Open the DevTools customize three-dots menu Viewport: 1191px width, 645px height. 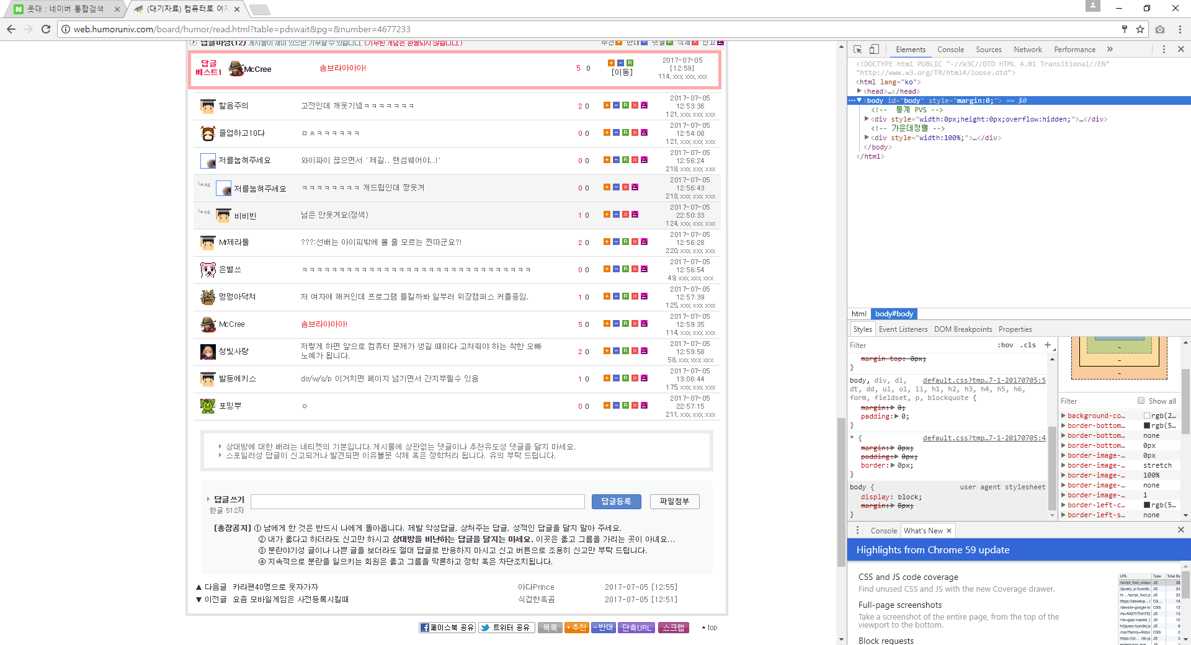click(x=1164, y=50)
